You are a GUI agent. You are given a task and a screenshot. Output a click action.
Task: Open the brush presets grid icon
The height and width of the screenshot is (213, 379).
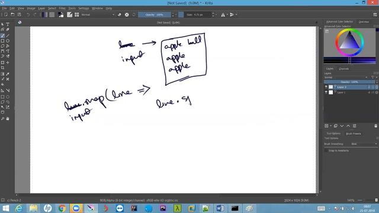76,15
